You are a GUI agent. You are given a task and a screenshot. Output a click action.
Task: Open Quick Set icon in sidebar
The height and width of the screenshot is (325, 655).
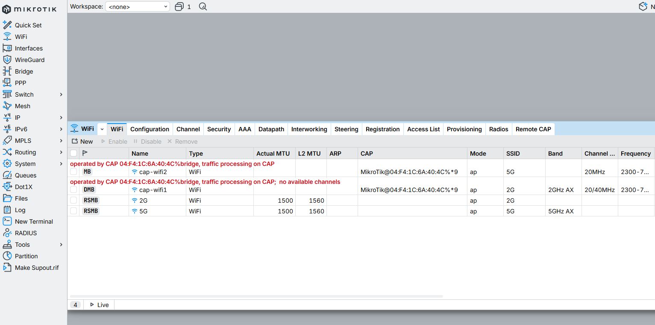(x=7, y=25)
